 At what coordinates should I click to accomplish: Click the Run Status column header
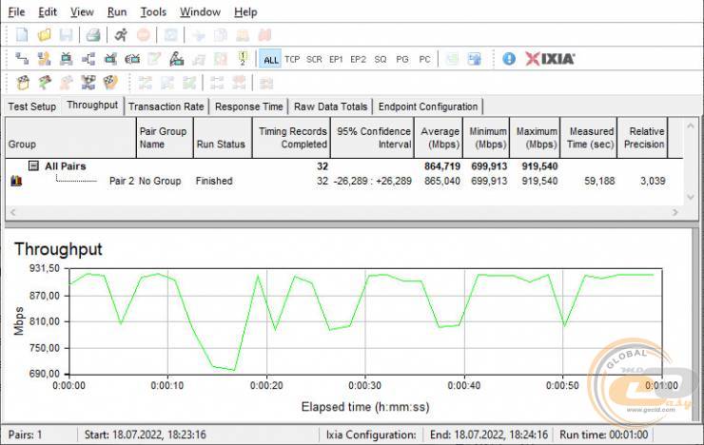[223, 138]
